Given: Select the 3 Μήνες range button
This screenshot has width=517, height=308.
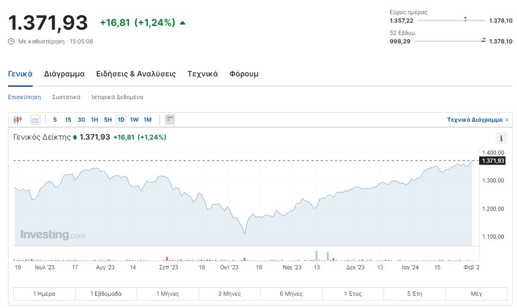Looking at the screenshot, I should [229, 294].
